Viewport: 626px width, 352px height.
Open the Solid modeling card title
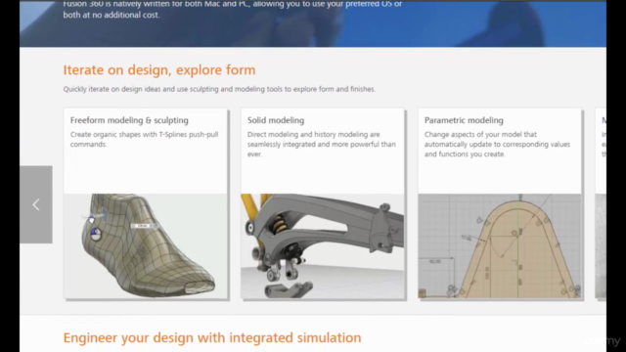point(276,120)
